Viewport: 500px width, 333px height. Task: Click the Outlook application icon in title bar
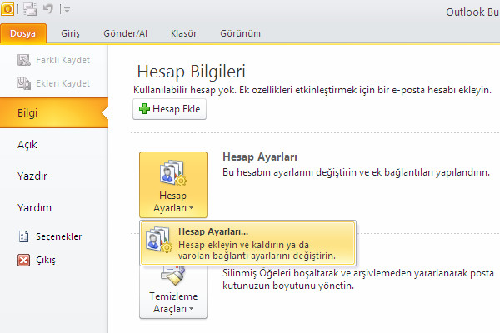(8, 9)
